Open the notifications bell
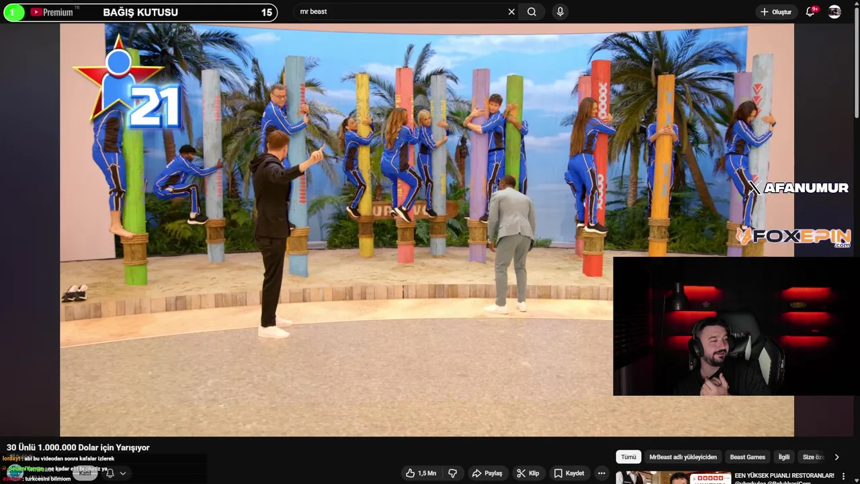This screenshot has width=860, height=484. coord(811,11)
